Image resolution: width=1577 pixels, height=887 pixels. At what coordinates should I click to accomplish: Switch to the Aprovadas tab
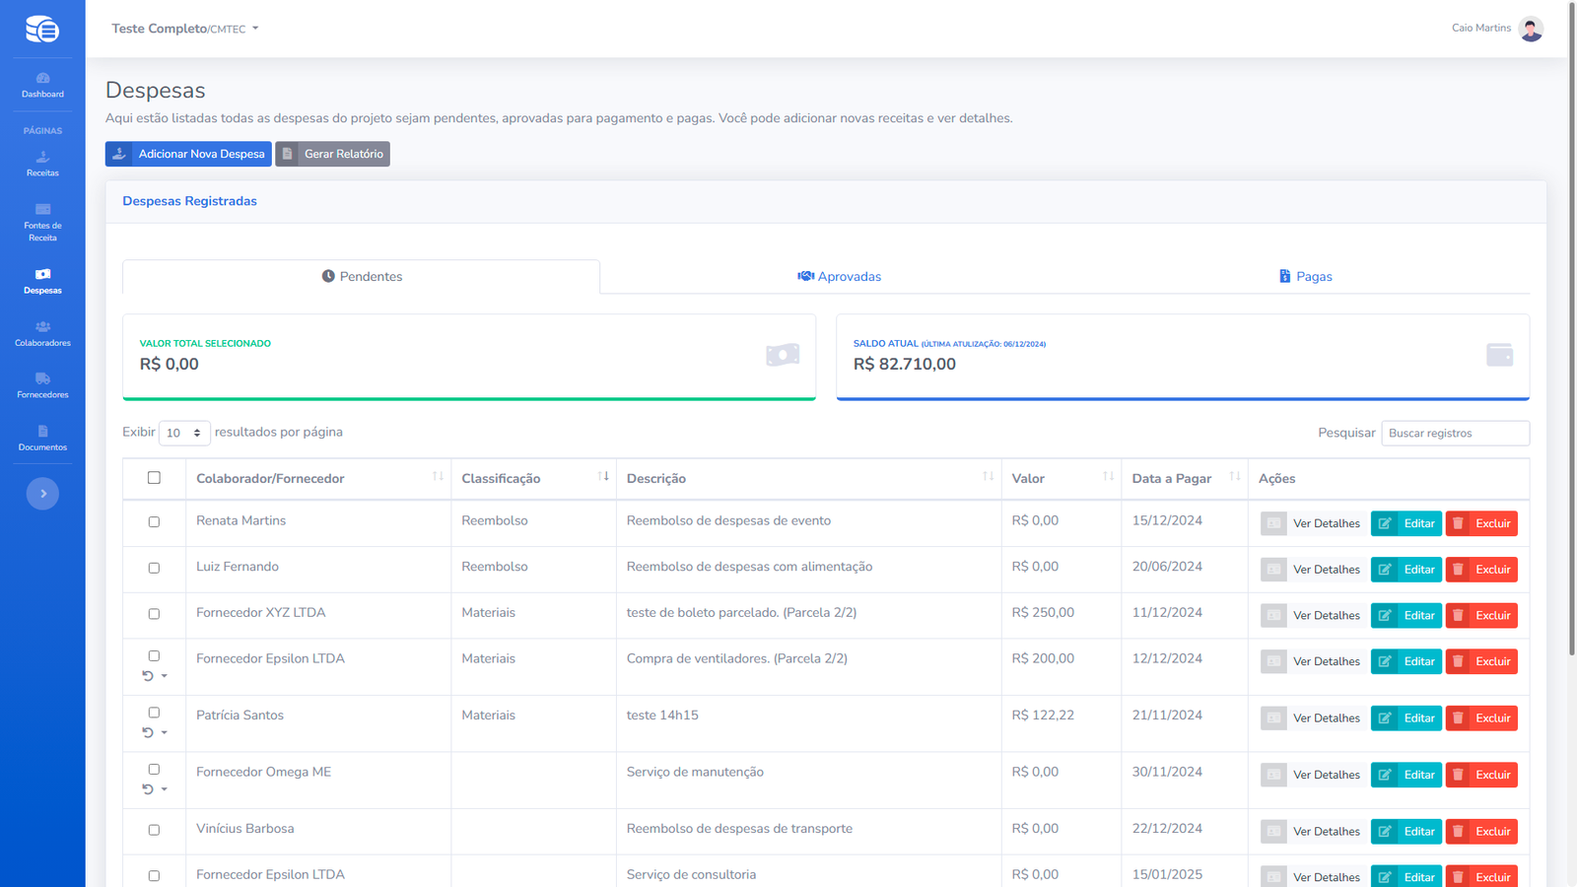tap(840, 277)
